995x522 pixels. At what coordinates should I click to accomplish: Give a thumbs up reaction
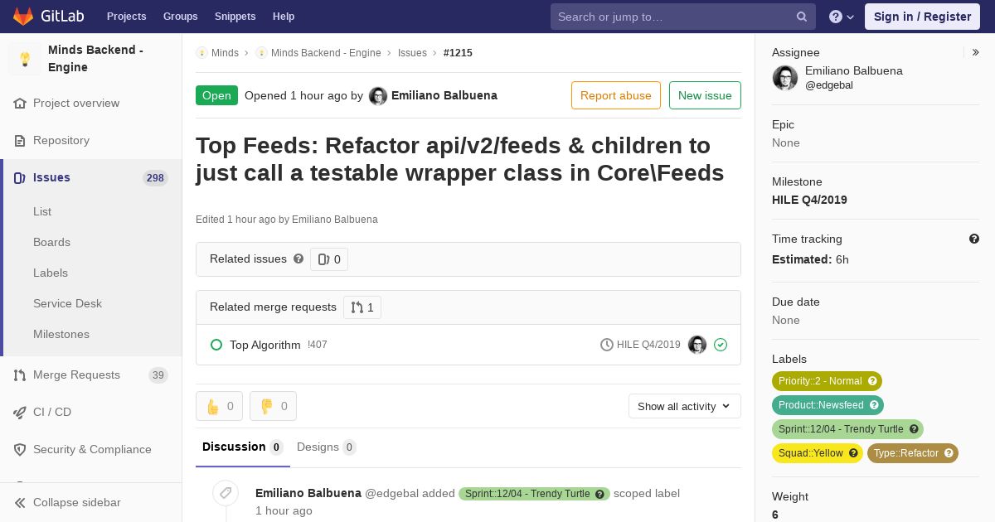pos(220,406)
